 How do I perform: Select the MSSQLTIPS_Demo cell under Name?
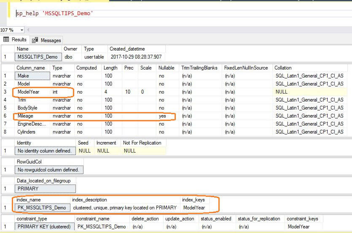pyautogui.click(x=38, y=57)
